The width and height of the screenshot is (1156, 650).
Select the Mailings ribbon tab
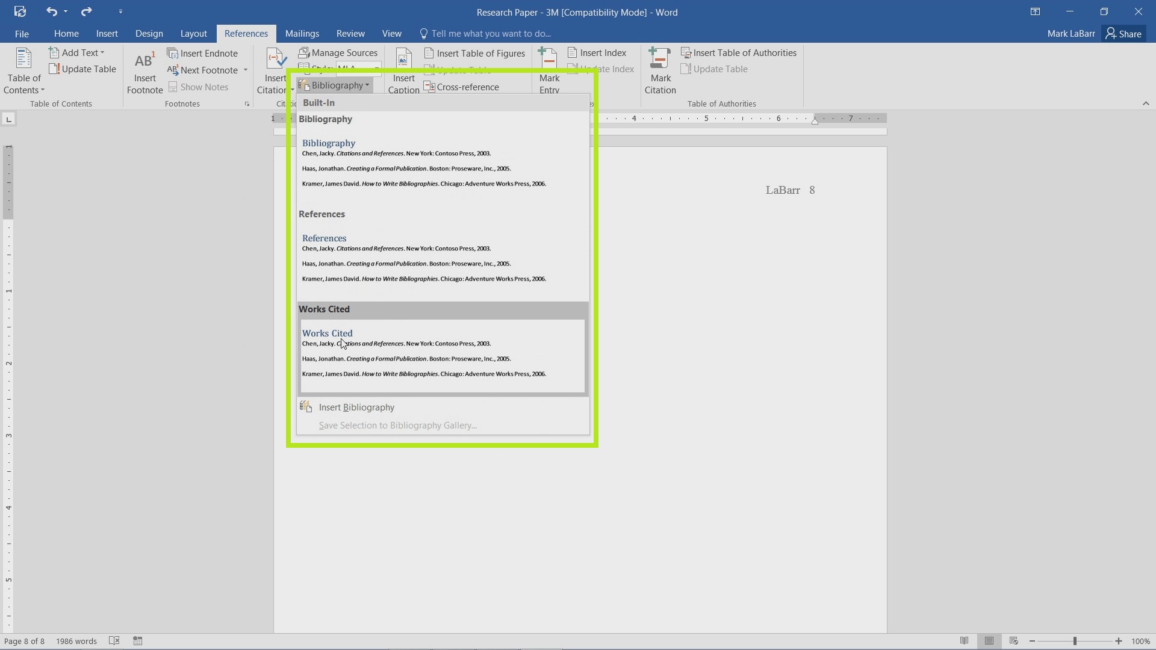302,33
